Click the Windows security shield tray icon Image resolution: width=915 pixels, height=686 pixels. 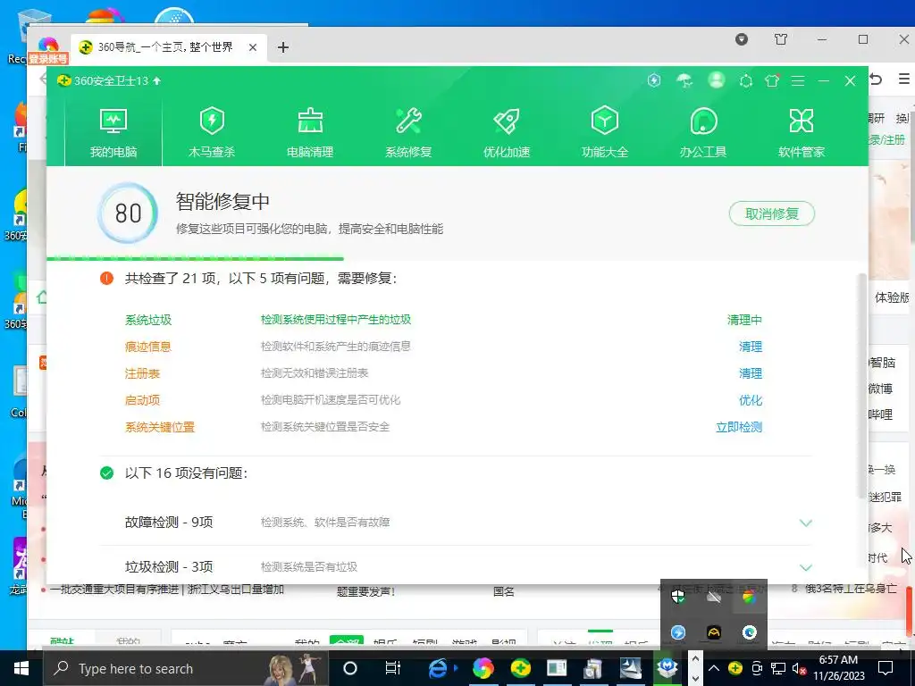point(677,597)
